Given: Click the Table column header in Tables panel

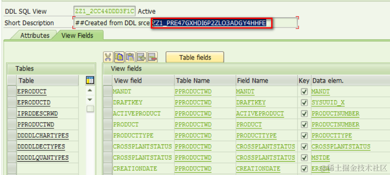Looking at the screenshot, I should click(47, 81).
